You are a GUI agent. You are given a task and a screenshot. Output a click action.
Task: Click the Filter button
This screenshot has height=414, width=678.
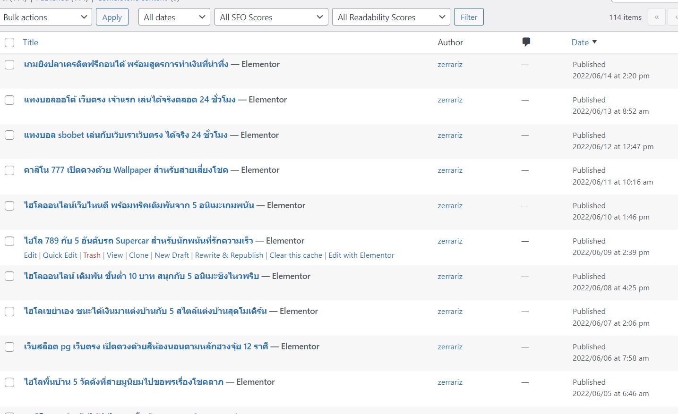pos(469,17)
